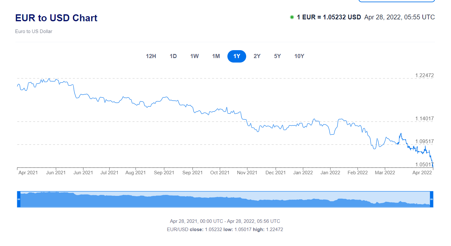Screen dimensions: 451x246
Task: Click the "Apr 28, 2022, 05:55 UTC" timestamp
Action: (x=399, y=17)
